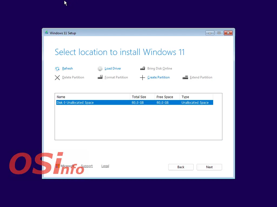
Task: Click the Free Space column header
Action: point(167,97)
